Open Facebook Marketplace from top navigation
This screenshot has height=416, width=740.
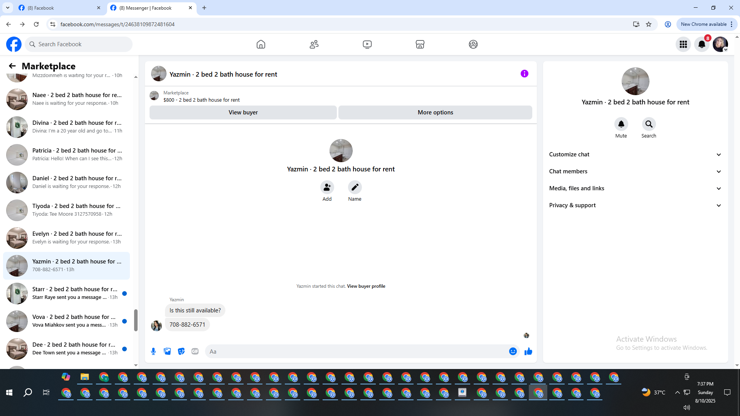point(420,44)
